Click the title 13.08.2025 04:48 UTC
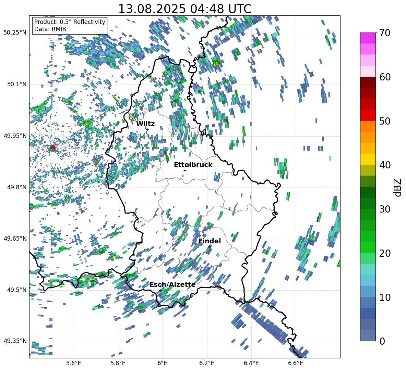Viewport: 406px width, 370px height. click(184, 9)
